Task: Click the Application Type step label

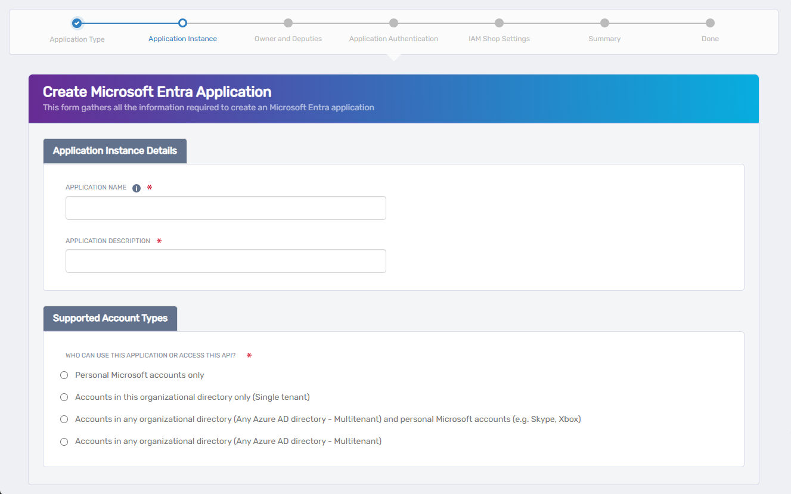Action: click(77, 39)
